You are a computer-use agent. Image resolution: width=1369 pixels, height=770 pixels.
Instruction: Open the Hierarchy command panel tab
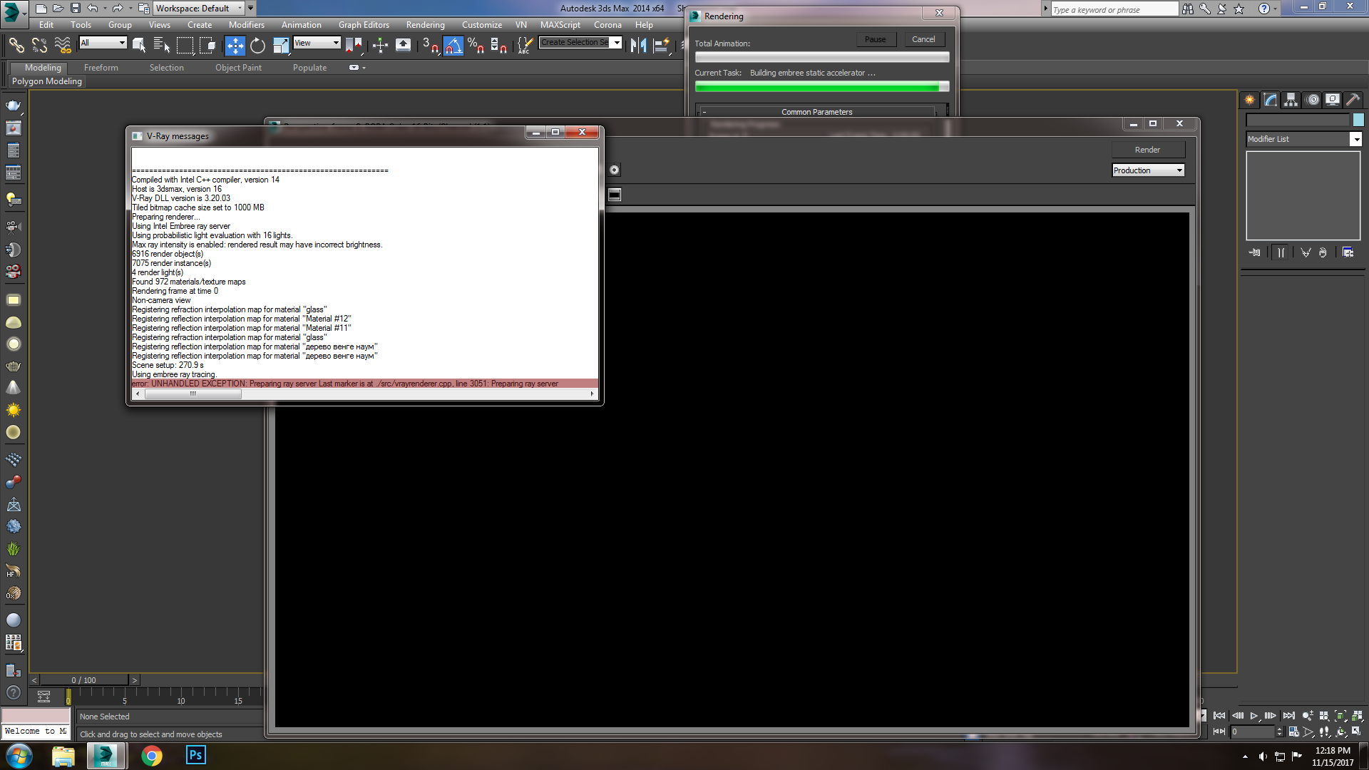coord(1291,100)
